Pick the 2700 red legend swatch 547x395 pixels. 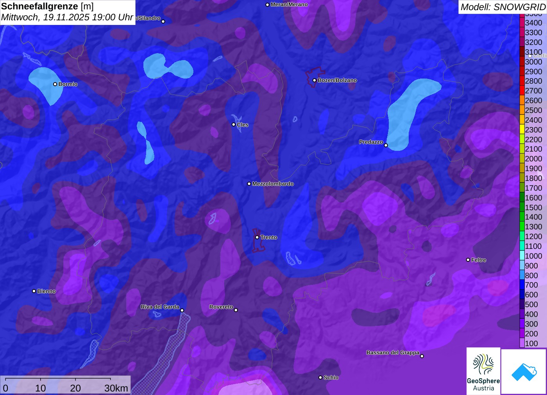coord(522,91)
